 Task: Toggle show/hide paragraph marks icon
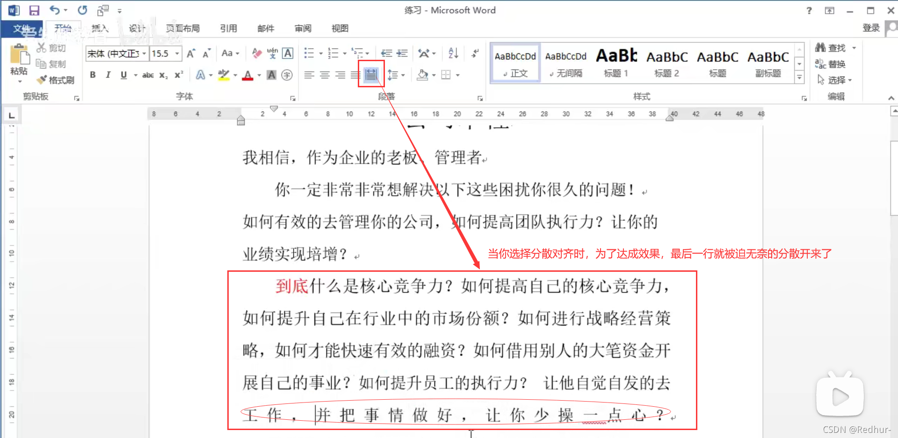pos(475,53)
